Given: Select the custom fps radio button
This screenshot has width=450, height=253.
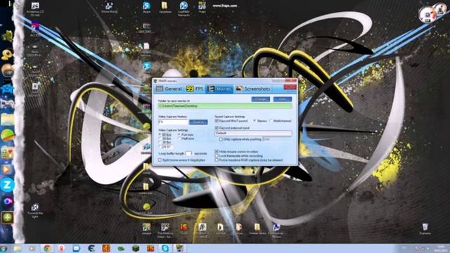Looking at the screenshot, I should tap(160, 147).
